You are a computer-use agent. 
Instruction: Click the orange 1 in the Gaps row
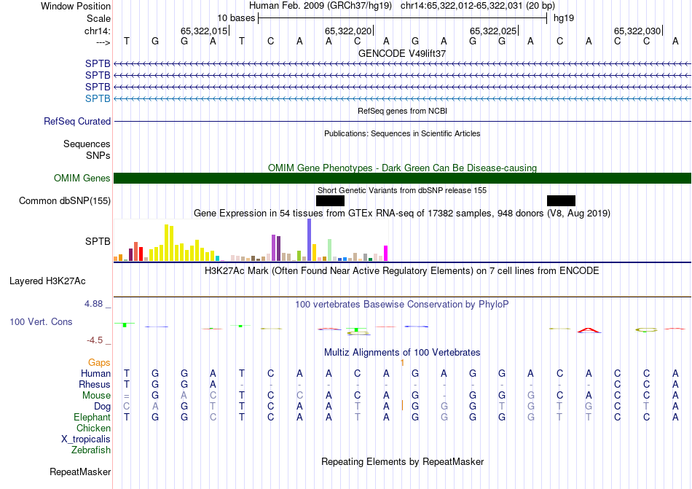pyautogui.click(x=402, y=362)
